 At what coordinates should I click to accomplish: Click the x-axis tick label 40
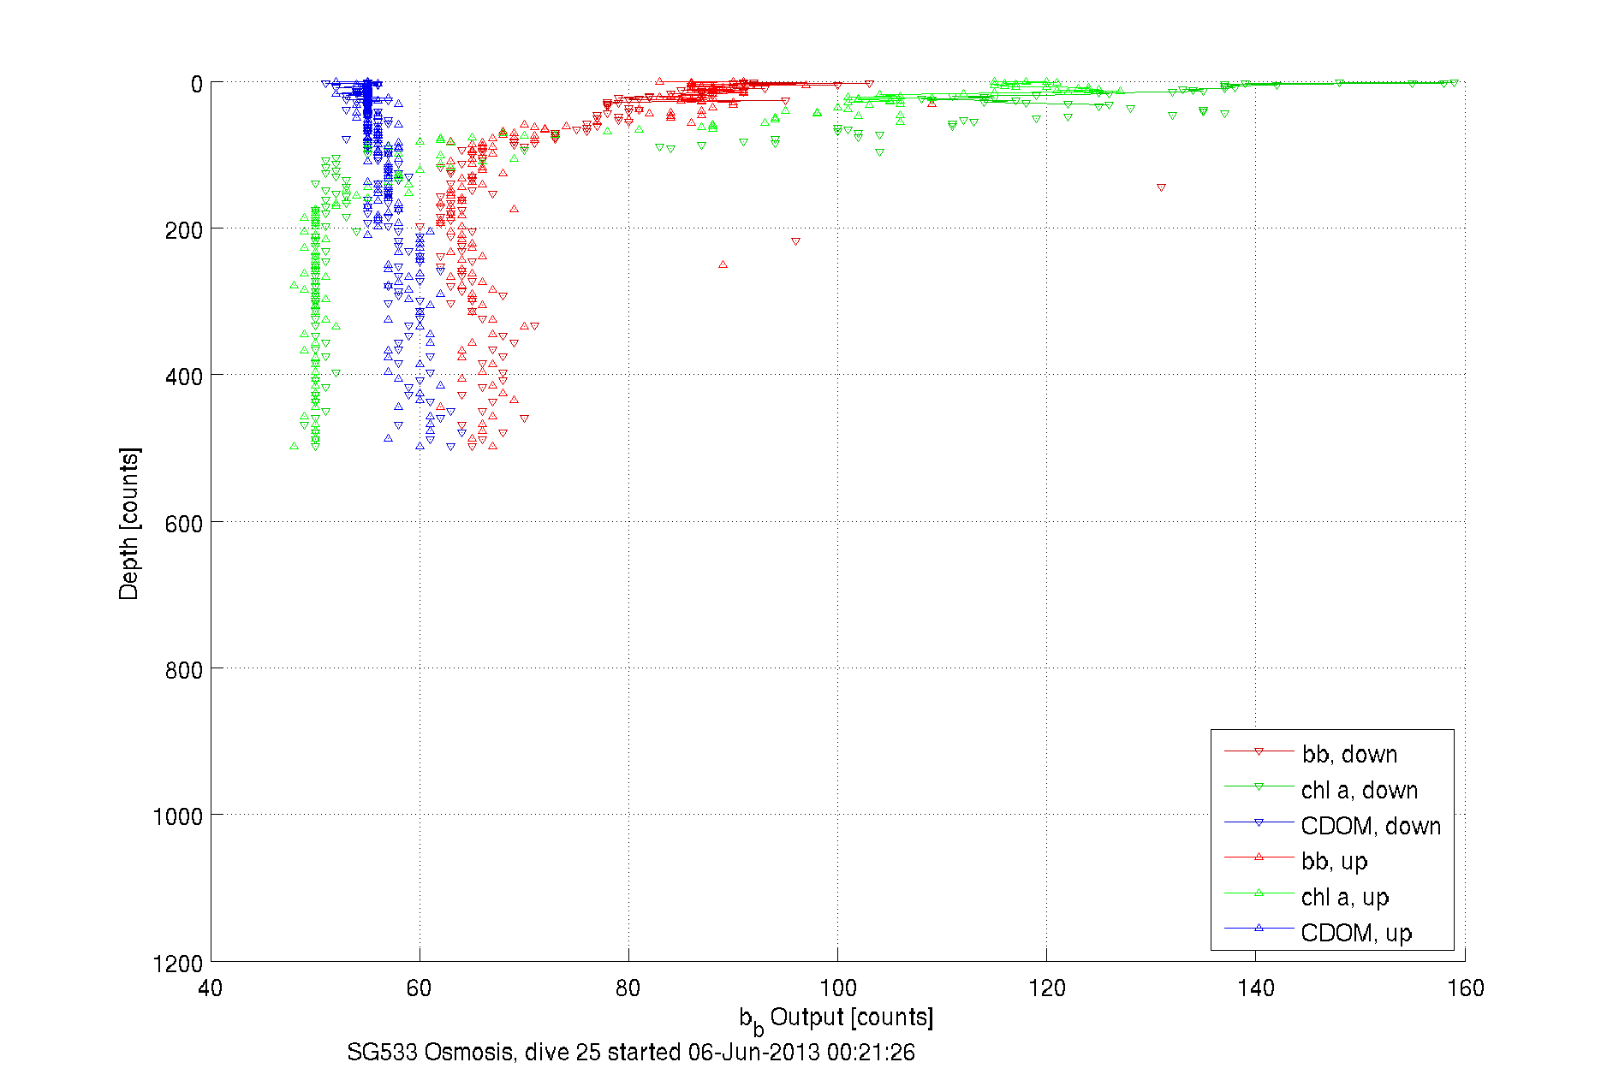[210, 988]
